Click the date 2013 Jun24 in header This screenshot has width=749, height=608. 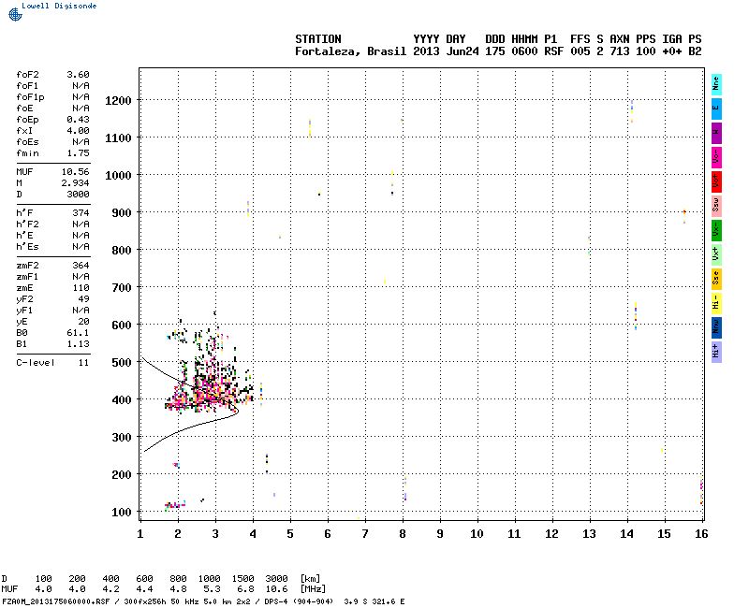446,51
